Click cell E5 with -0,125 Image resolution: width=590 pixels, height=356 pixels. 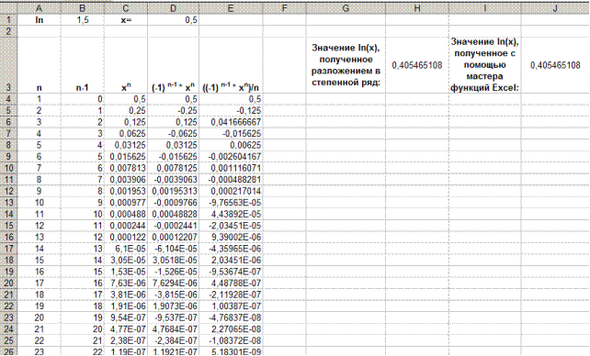pyautogui.click(x=231, y=111)
